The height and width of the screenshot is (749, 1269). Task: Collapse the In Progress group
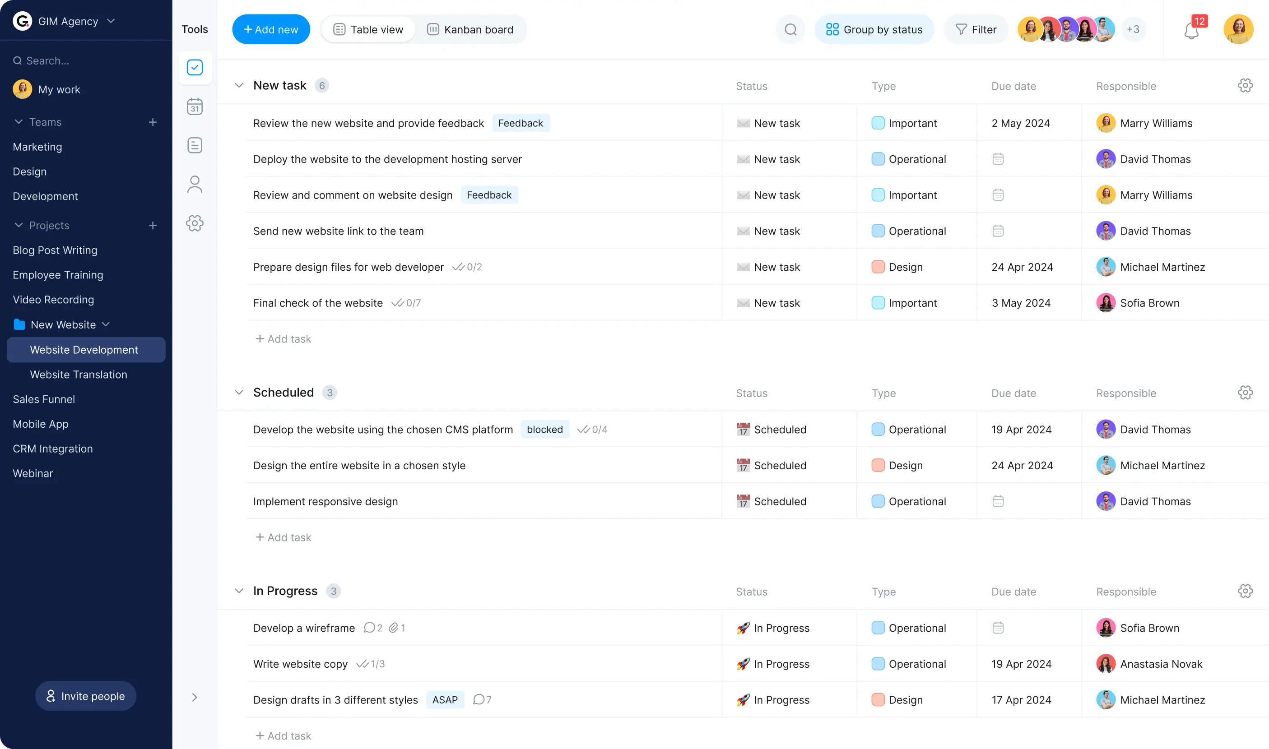pos(239,591)
